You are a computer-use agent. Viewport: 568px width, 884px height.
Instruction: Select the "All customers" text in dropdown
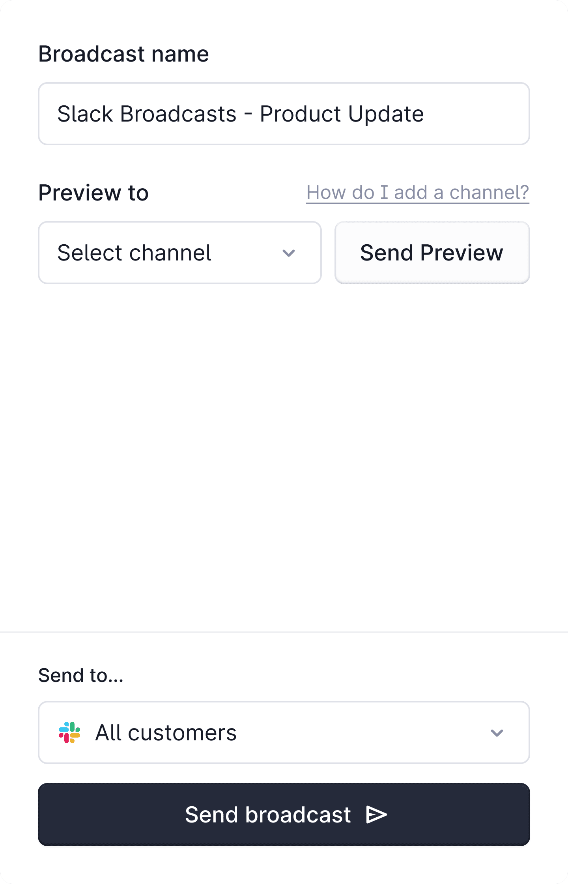pyautogui.click(x=166, y=733)
